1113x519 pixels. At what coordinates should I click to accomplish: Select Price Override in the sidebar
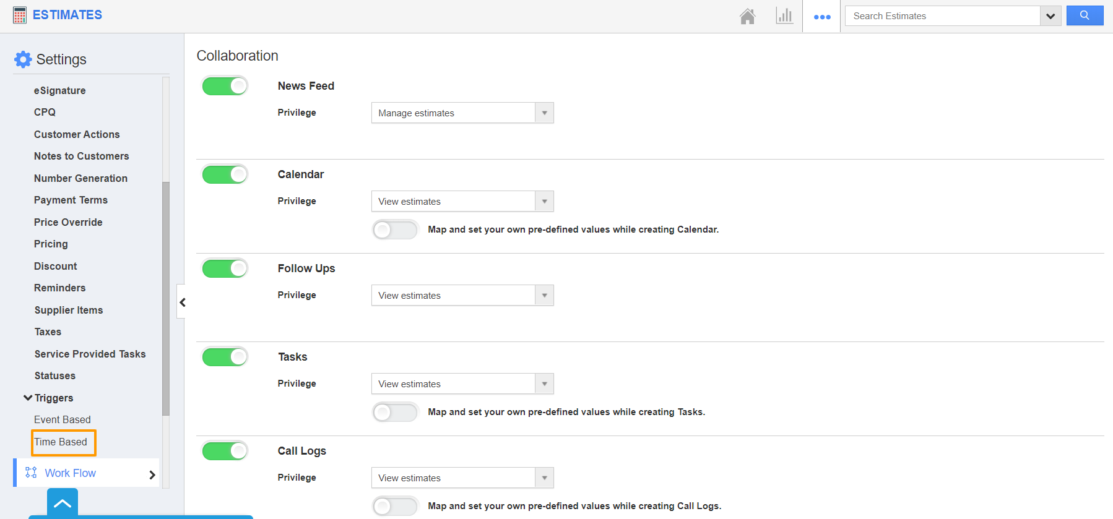(x=68, y=222)
